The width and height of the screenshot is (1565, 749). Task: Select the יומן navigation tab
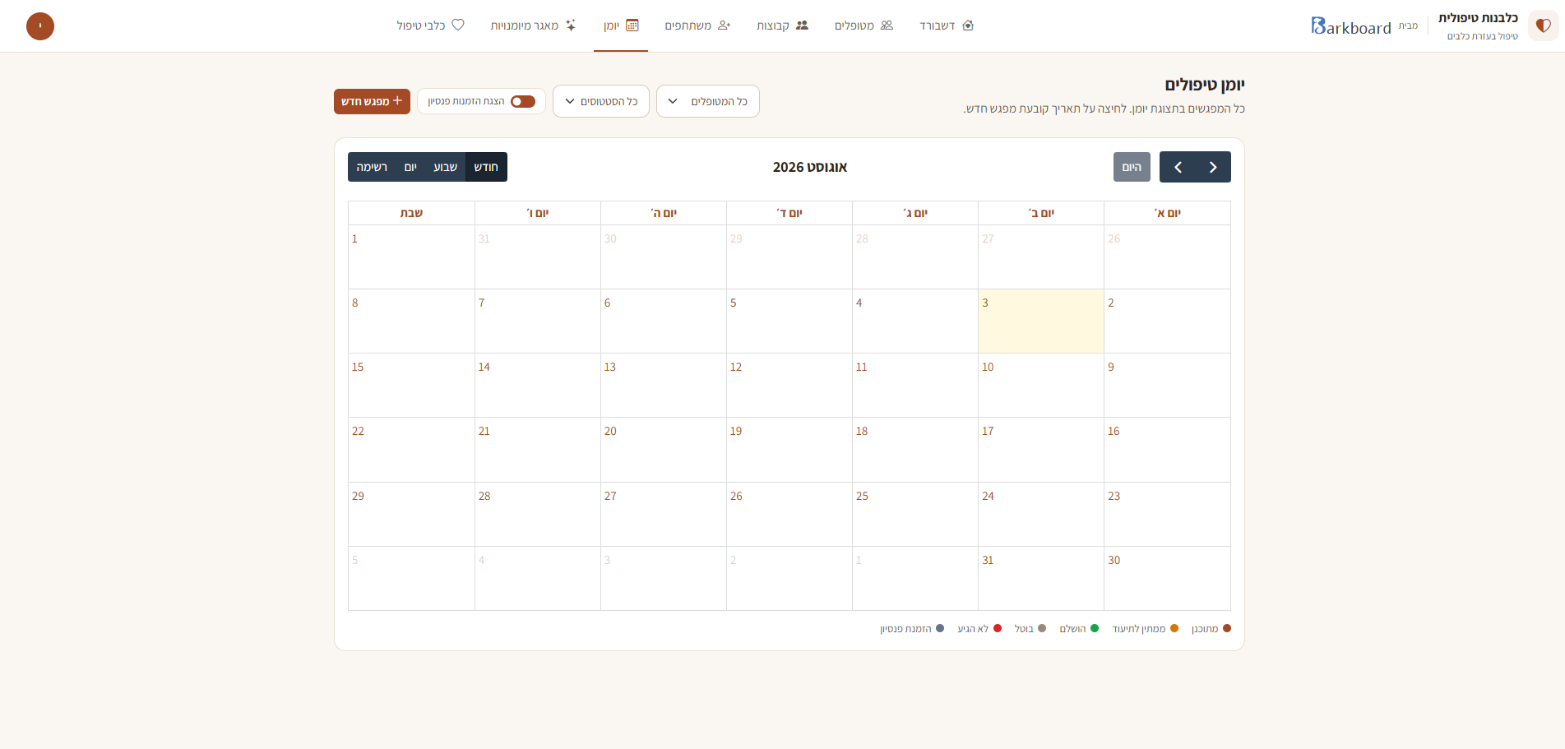coord(621,25)
